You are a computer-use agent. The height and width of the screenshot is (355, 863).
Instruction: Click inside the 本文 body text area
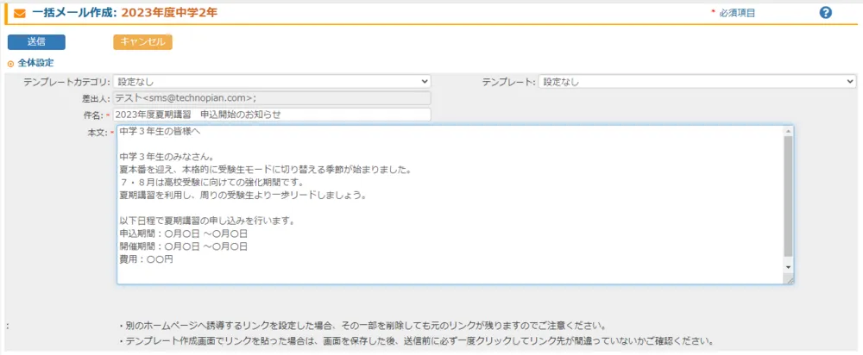click(x=450, y=204)
